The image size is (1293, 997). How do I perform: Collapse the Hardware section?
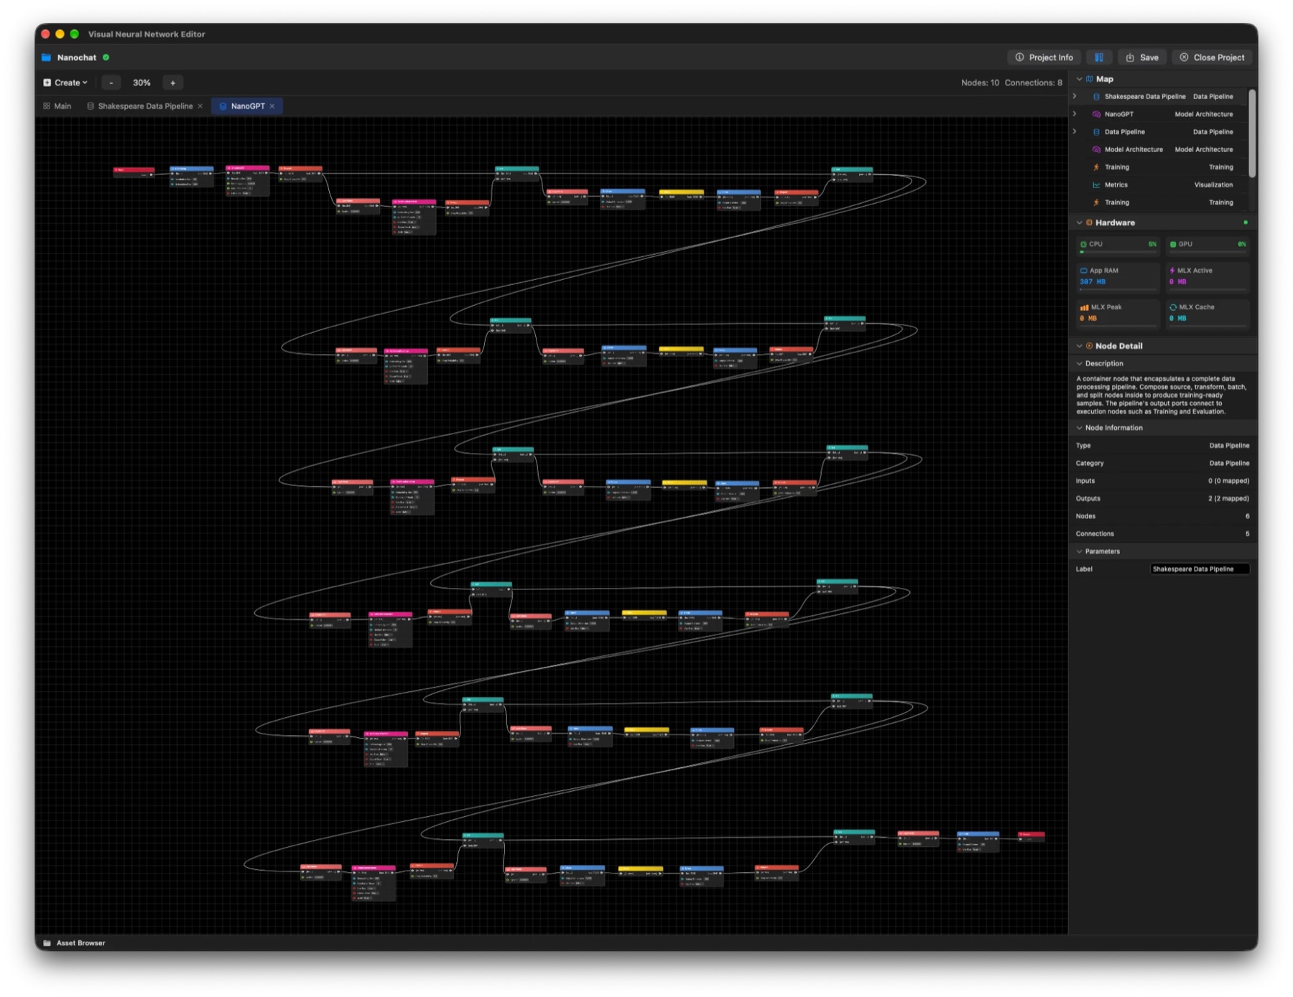pos(1079,223)
